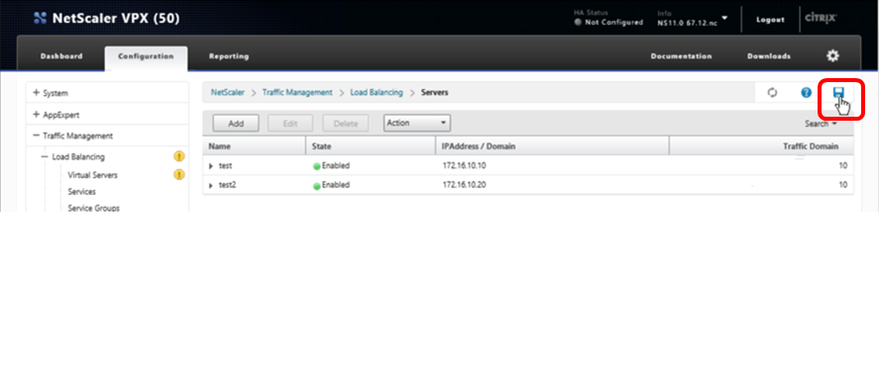This screenshot has height=366, width=879.
Task: Click the Add server button
Action: pos(236,124)
